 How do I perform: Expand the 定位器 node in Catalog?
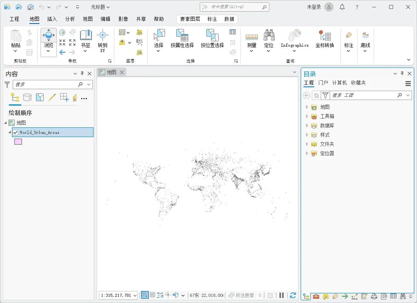point(307,154)
